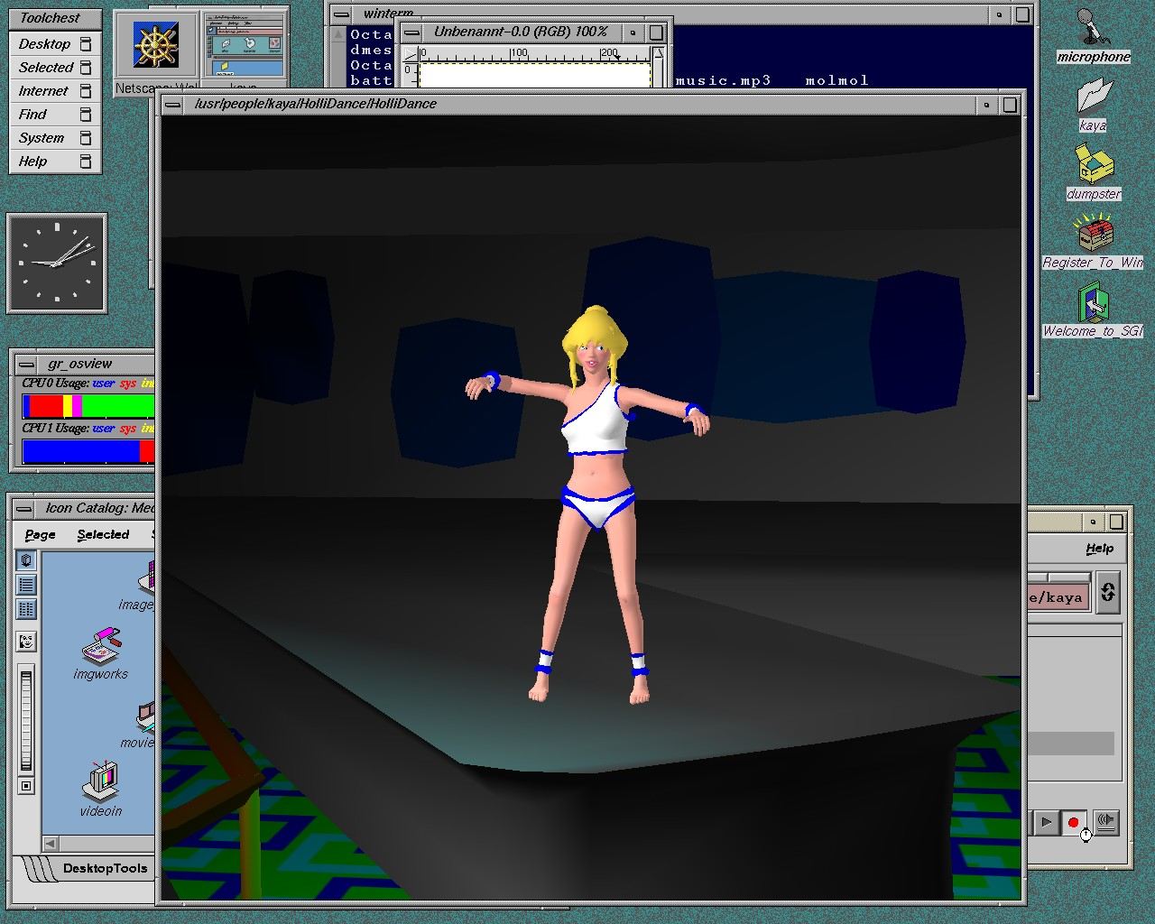
Task: Click the pink path field ending in /kaya
Action: tap(1058, 596)
